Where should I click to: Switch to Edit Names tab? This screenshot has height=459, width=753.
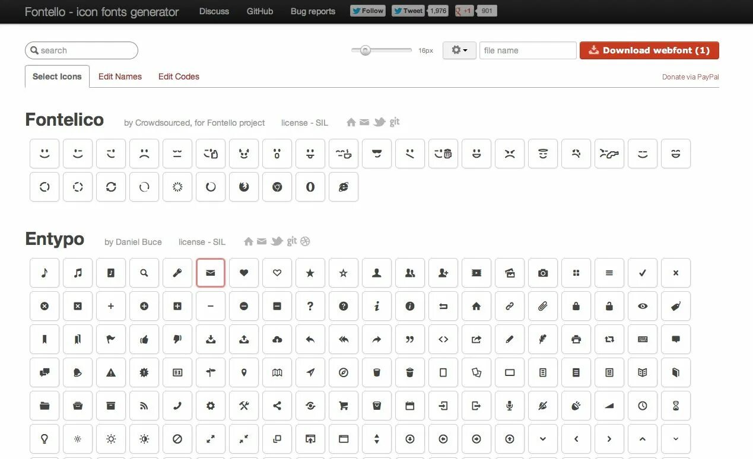click(x=120, y=76)
